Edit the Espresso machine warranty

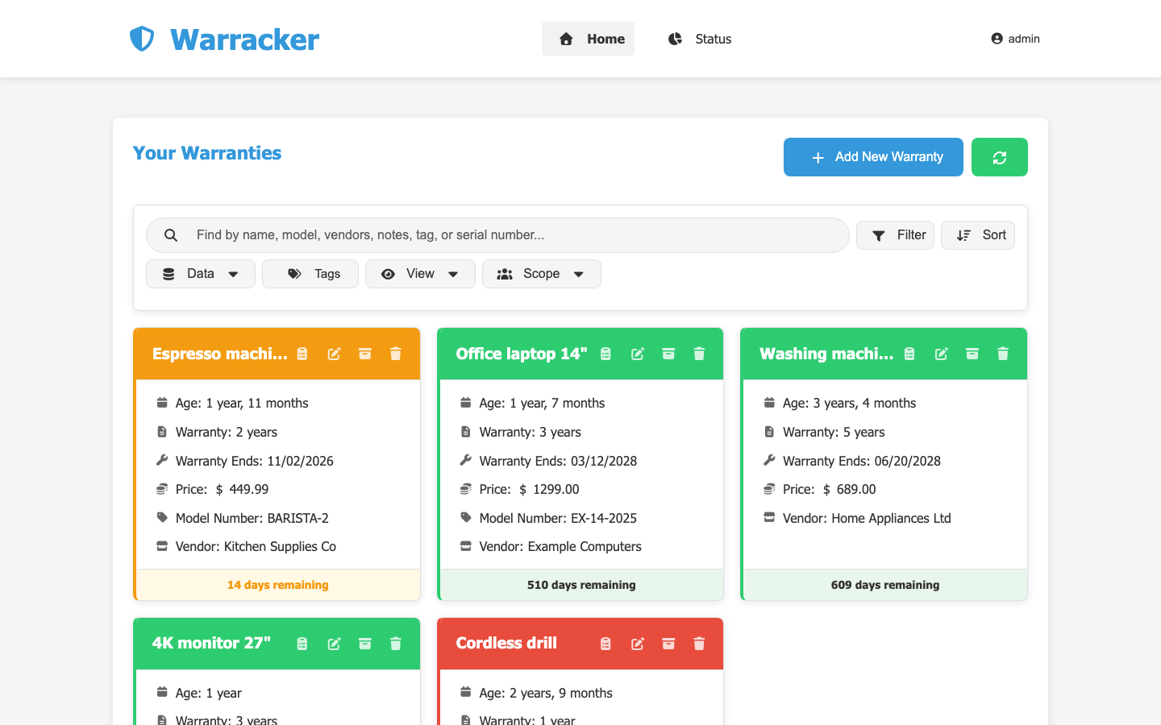point(334,354)
